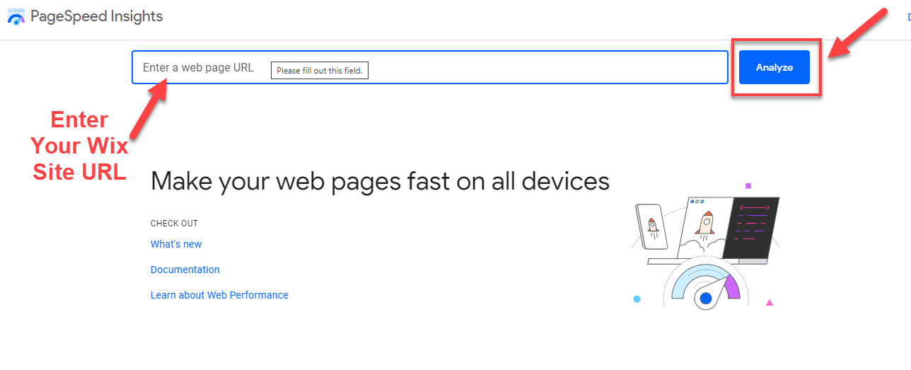Viewport: 911px width, 370px height.
Task: Click the light blue dot decoration
Action: pos(637,299)
